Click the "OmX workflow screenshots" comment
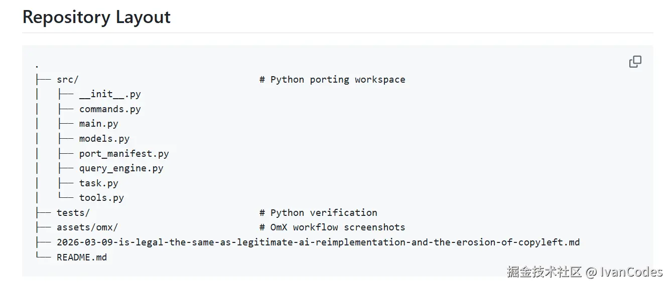Viewport: 672px width, 288px height. coord(332,227)
